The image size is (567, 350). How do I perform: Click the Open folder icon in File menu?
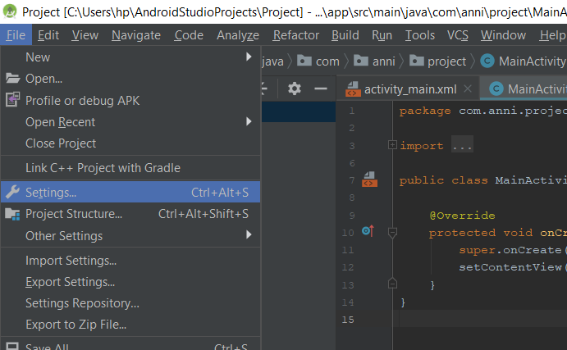12,79
